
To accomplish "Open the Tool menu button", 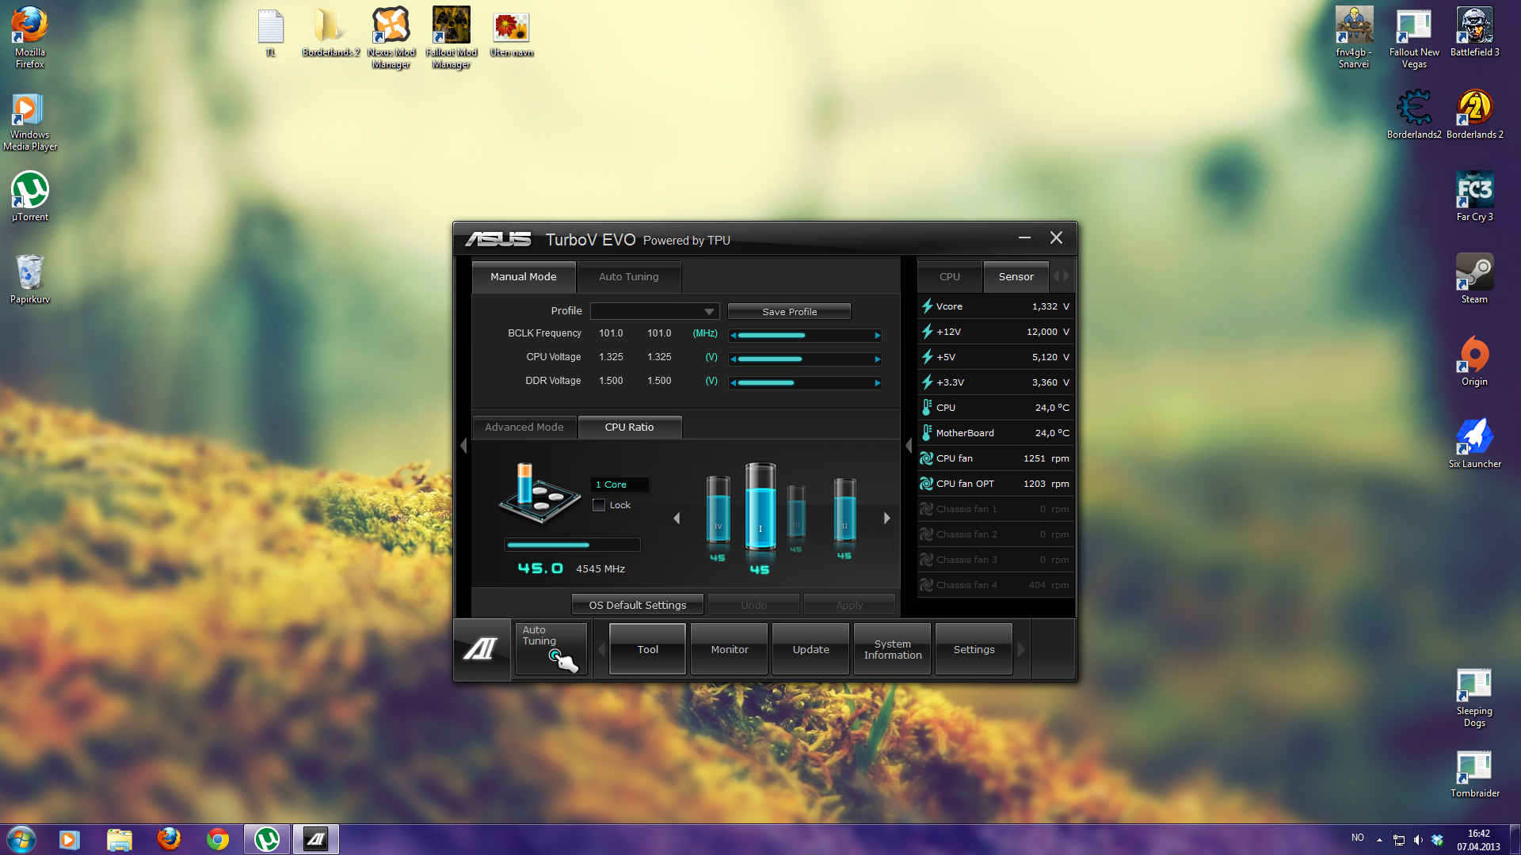I will click(647, 649).
